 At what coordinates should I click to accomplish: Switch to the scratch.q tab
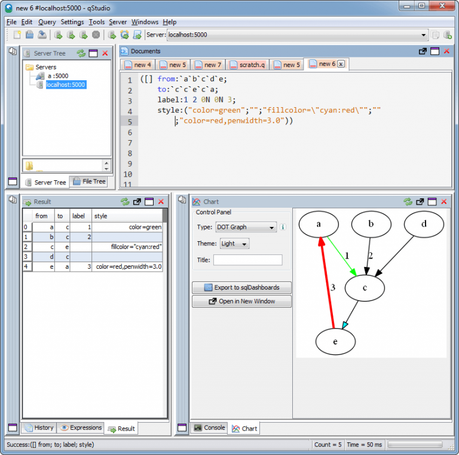click(x=249, y=65)
